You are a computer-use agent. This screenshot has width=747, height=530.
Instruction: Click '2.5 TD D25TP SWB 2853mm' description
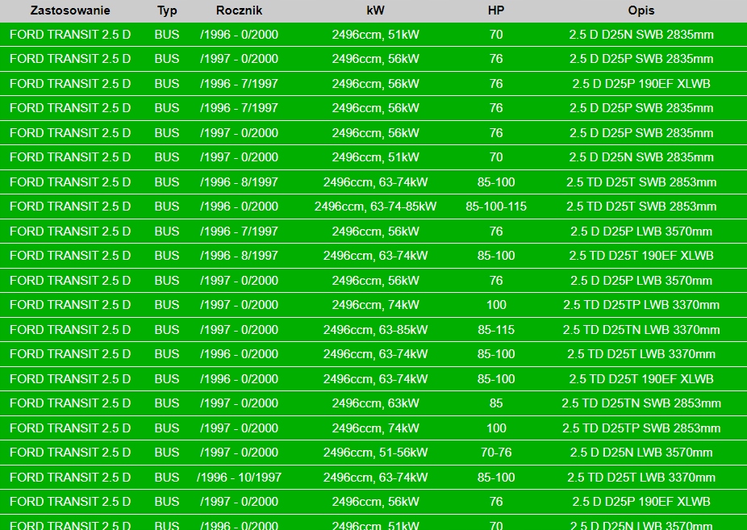641,428
